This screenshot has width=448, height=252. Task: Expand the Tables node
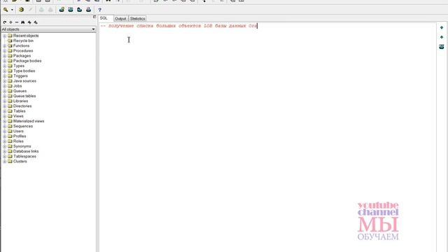5,111
